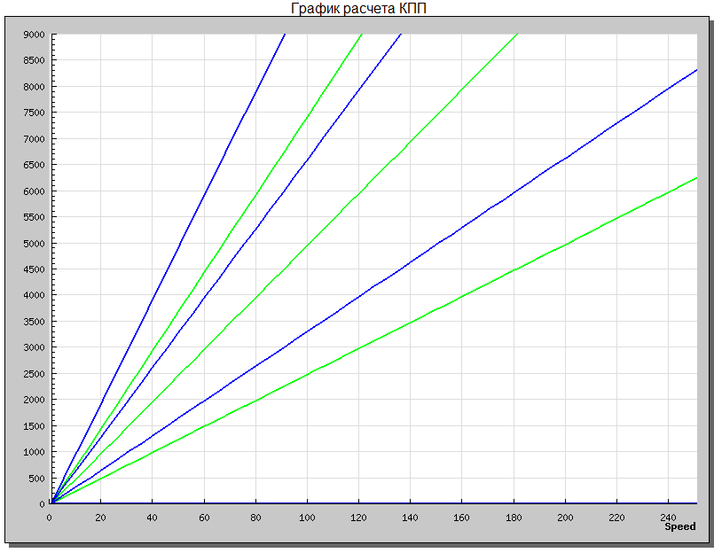The height and width of the screenshot is (553, 722).
Task: Click the chart title "График расчета КПП"
Action: pos(361,9)
